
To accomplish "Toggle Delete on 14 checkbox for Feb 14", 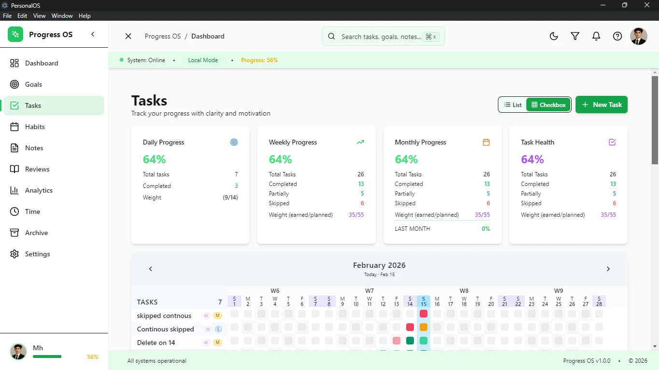I will (410, 341).
